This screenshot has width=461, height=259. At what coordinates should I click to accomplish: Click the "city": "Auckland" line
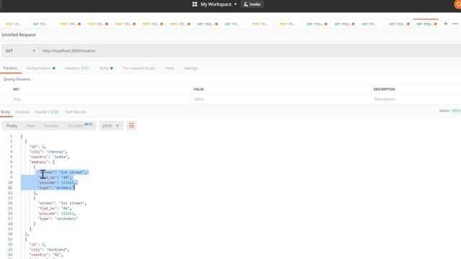tap(49, 250)
